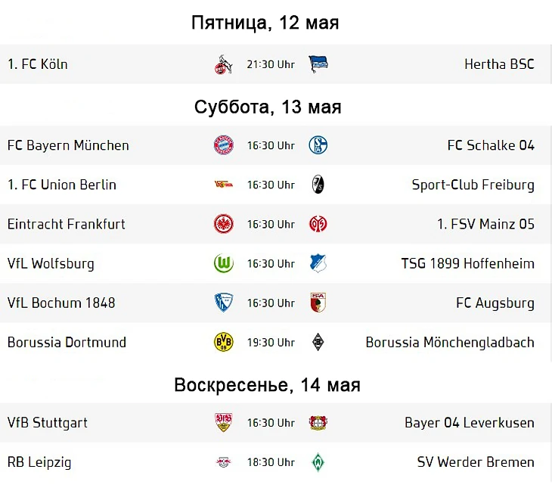Select the FC Bayern München crest

(224, 145)
